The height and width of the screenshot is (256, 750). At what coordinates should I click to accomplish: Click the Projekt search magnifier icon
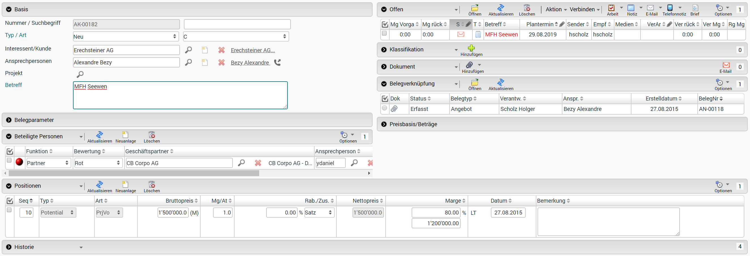80,75
